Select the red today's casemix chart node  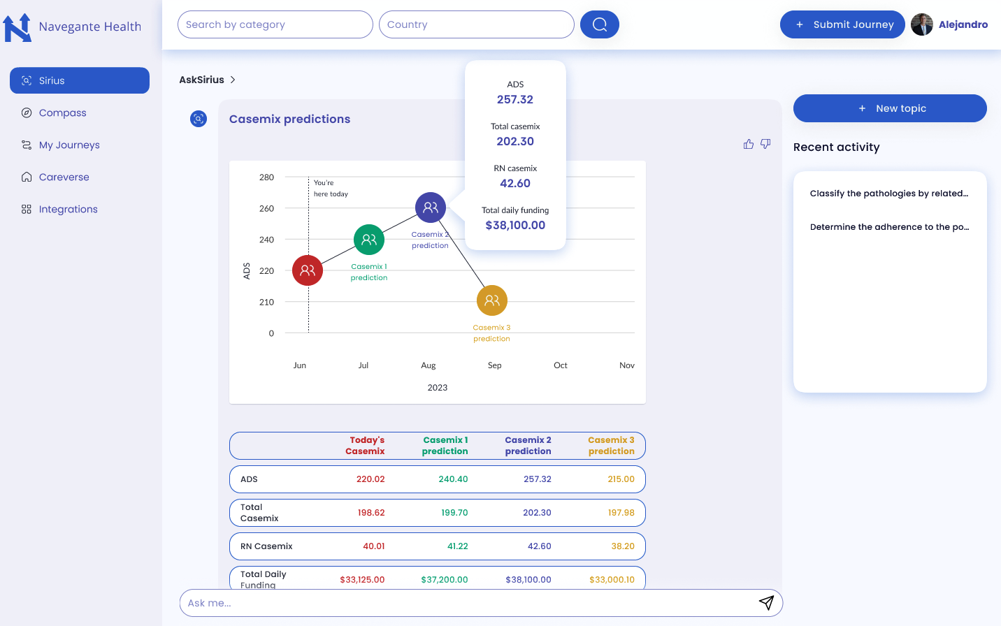click(x=308, y=270)
